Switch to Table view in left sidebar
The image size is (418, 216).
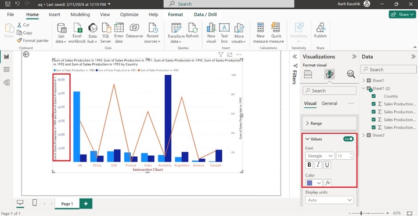pyautogui.click(x=6, y=69)
